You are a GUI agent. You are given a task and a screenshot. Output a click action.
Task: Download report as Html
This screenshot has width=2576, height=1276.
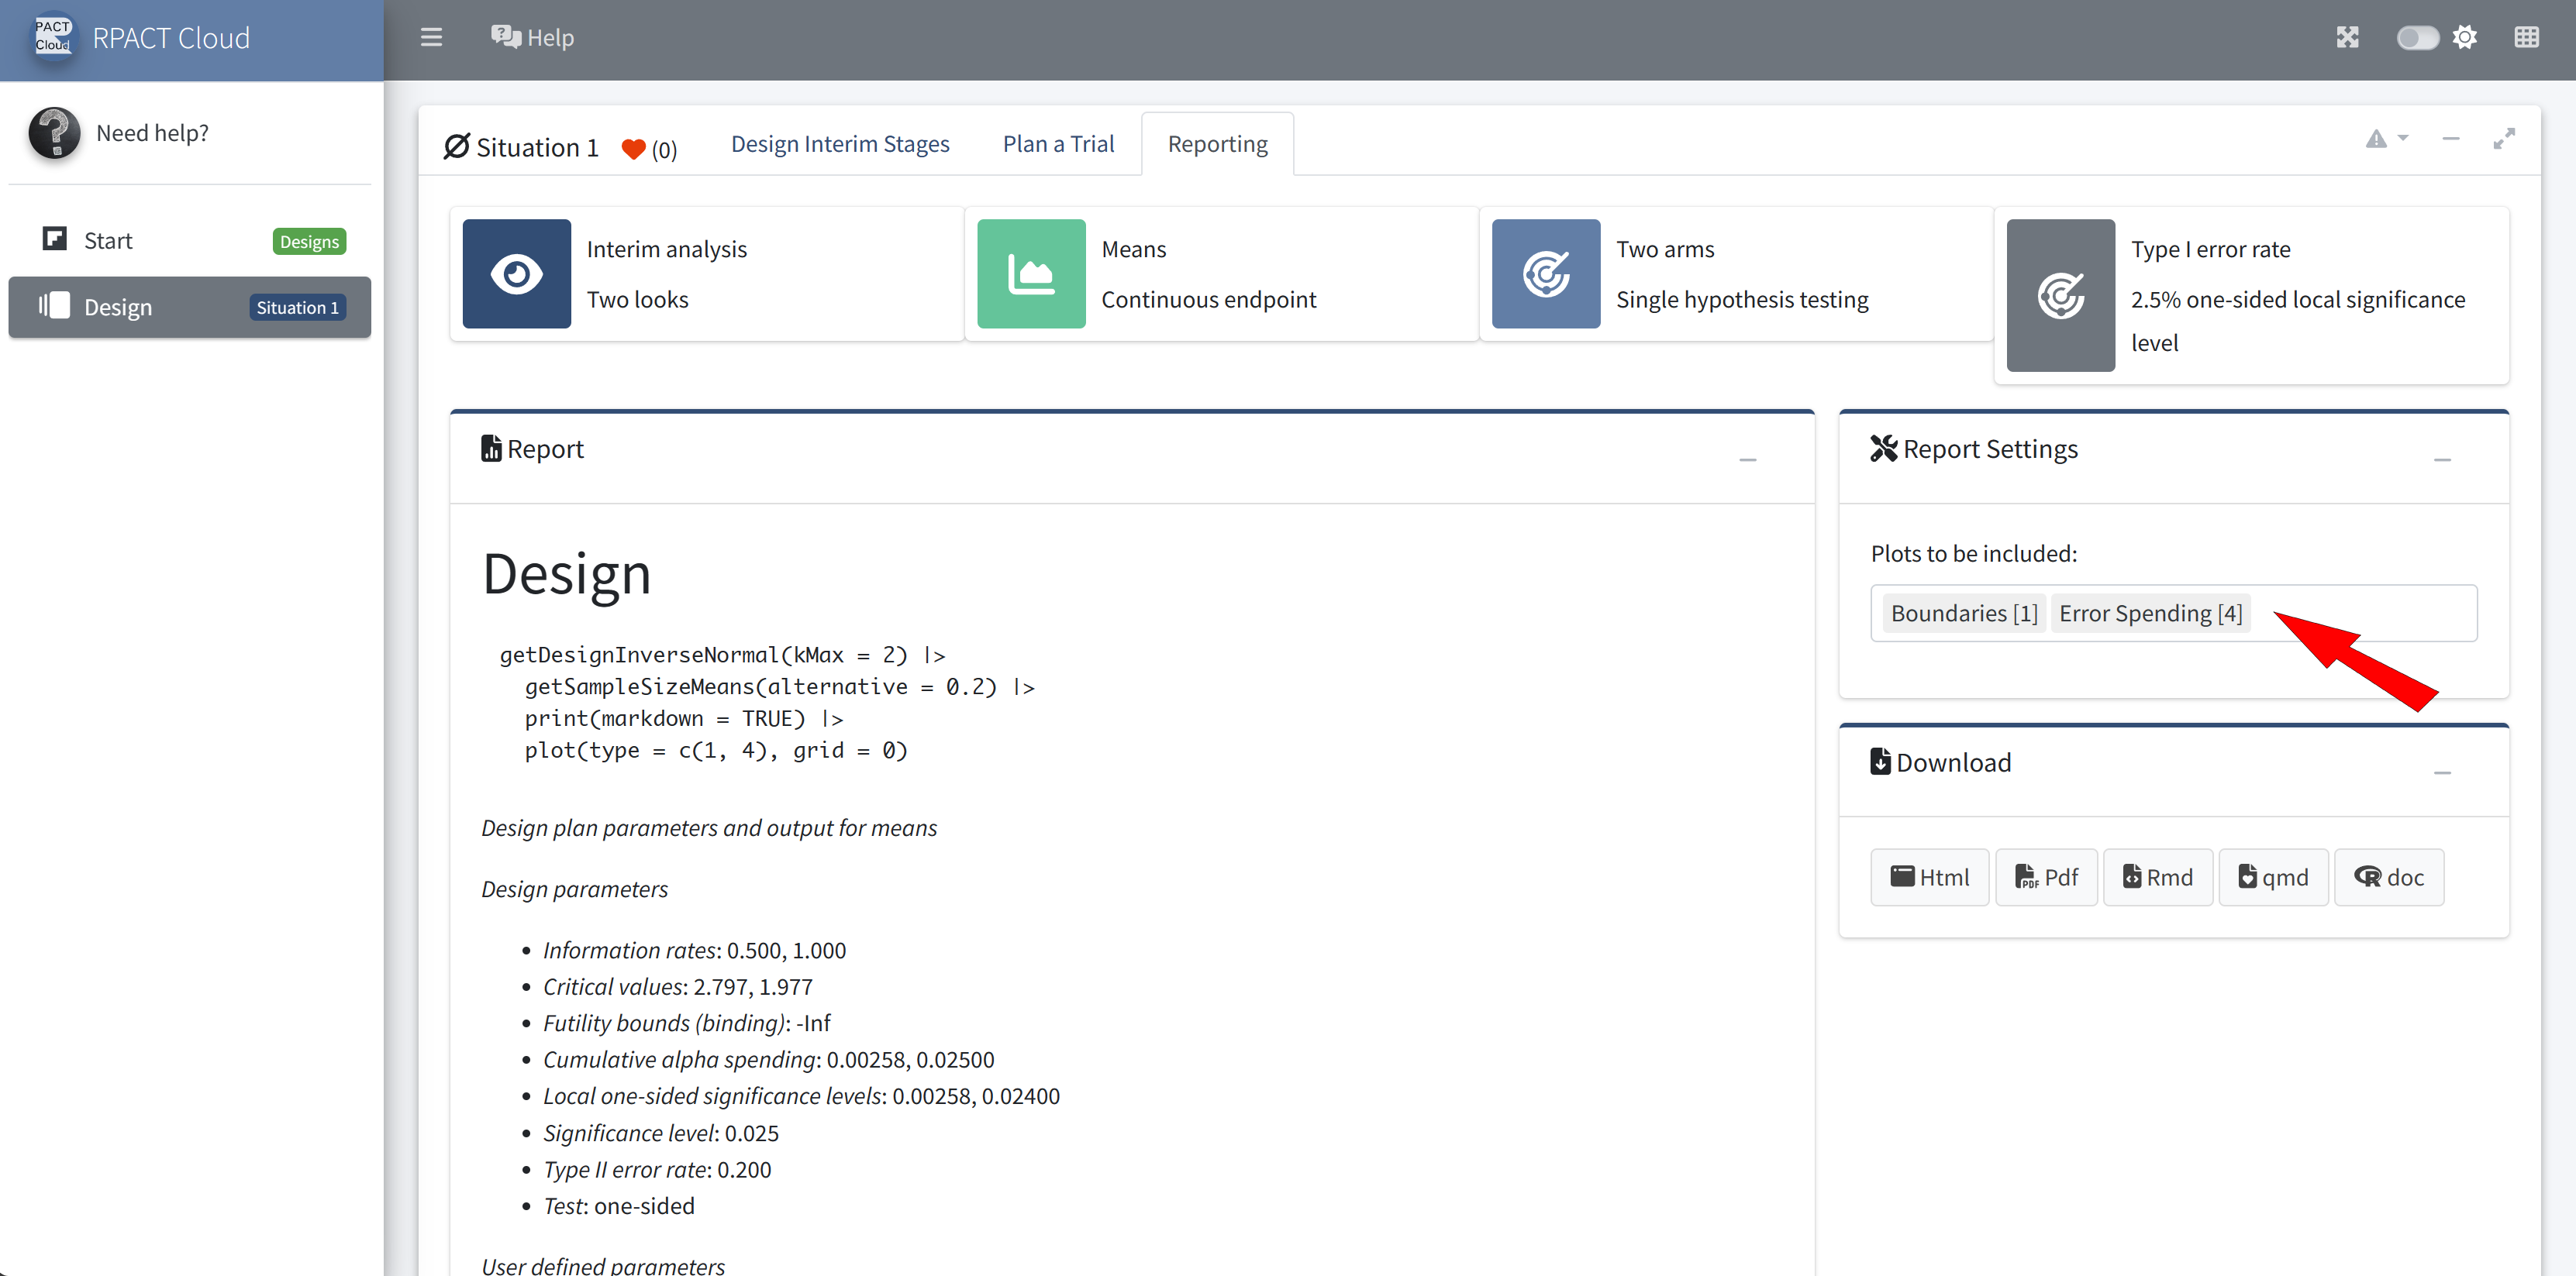(1929, 877)
